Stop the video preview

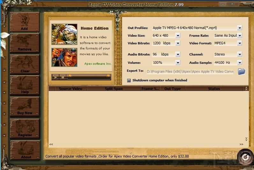(x=63, y=77)
